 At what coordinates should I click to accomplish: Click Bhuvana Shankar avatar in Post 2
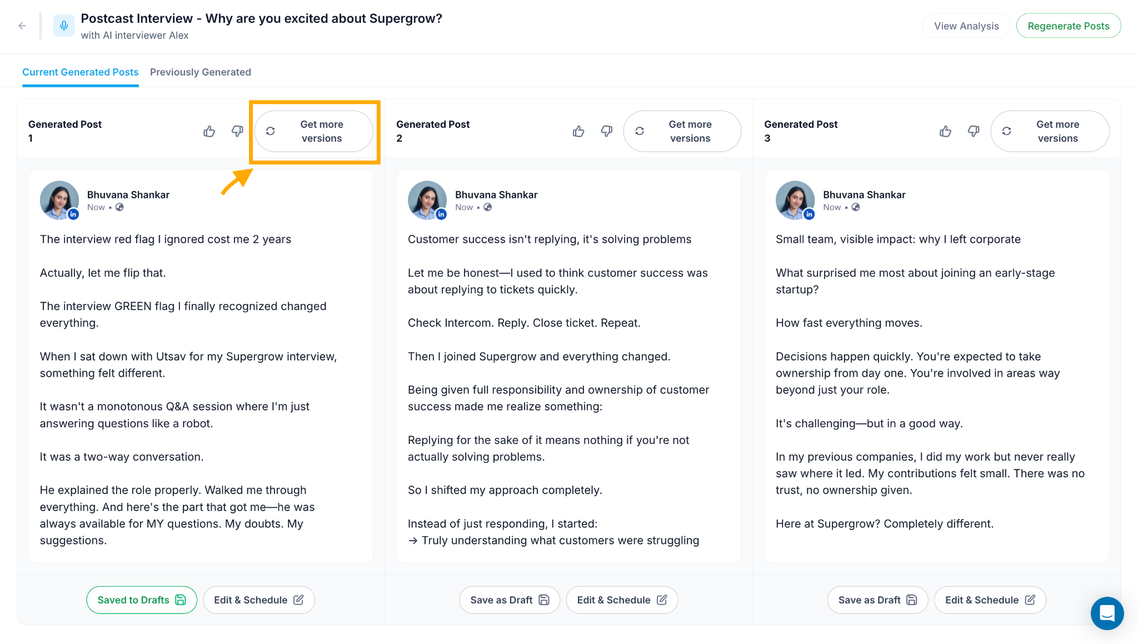427,200
